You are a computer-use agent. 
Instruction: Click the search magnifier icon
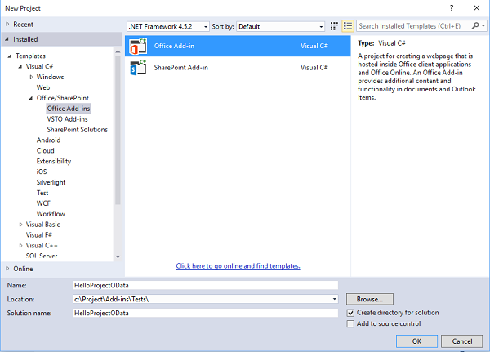coord(475,26)
